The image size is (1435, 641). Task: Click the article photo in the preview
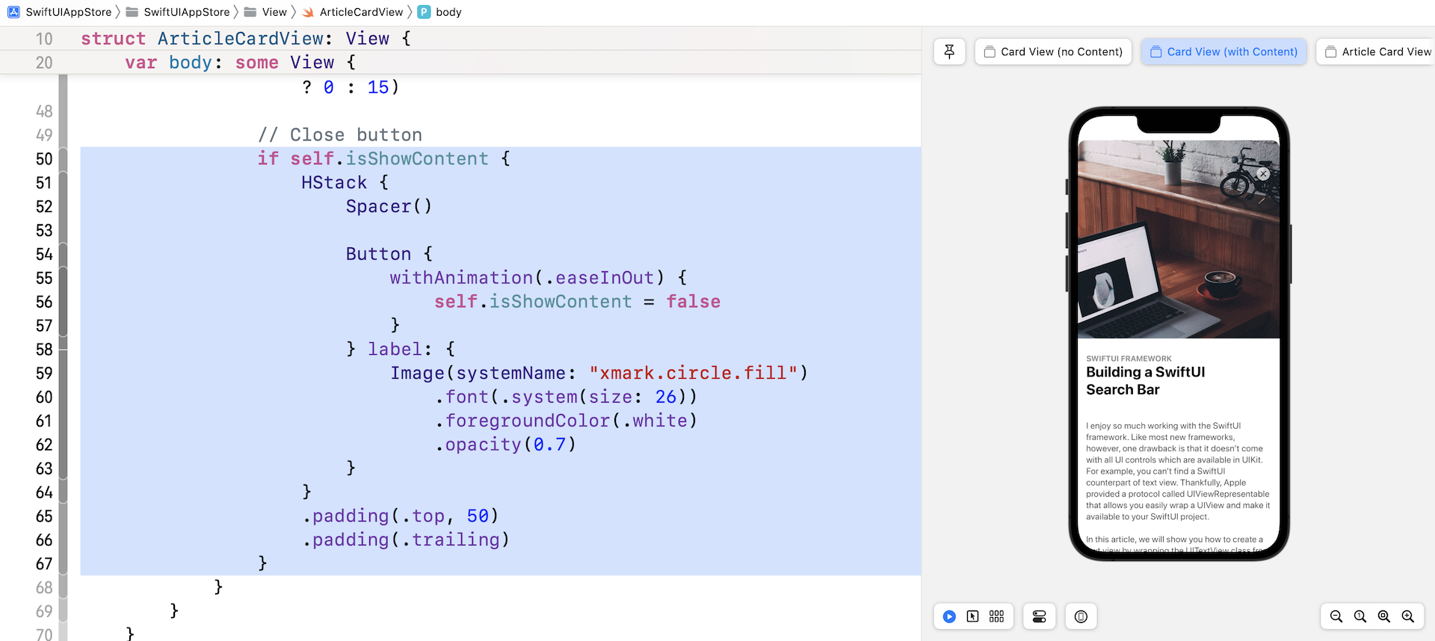tap(1179, 239)
